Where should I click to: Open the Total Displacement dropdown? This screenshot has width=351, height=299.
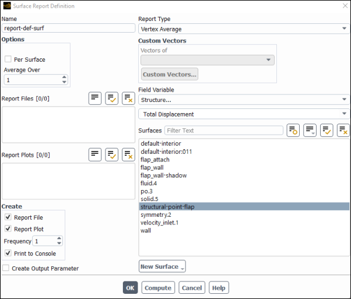pos(244,114)
